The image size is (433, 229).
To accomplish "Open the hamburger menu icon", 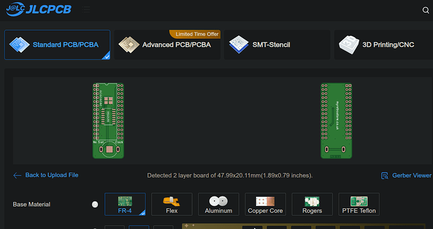I will pos(86,9).
